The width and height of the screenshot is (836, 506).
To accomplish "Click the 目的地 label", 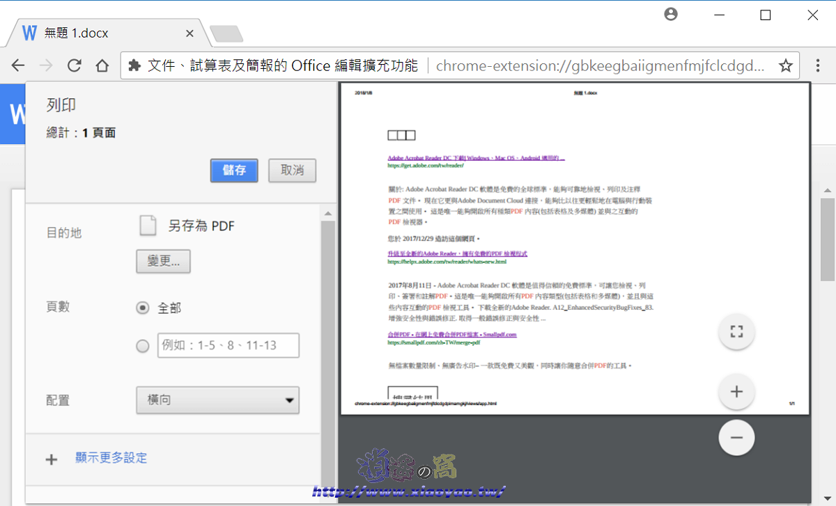I will click(64, 232).
